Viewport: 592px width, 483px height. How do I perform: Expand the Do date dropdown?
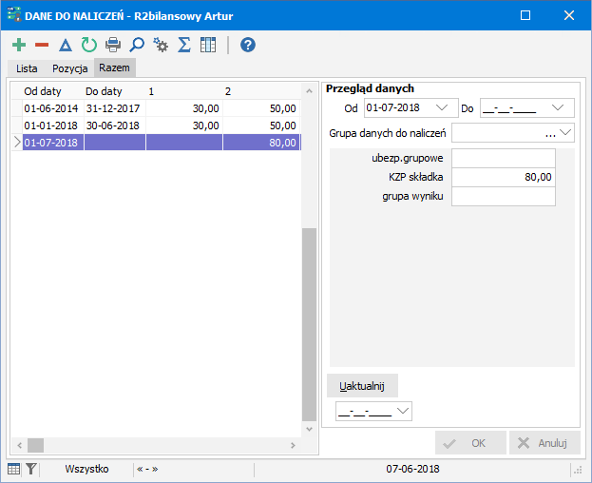click(x=558, y=107)
